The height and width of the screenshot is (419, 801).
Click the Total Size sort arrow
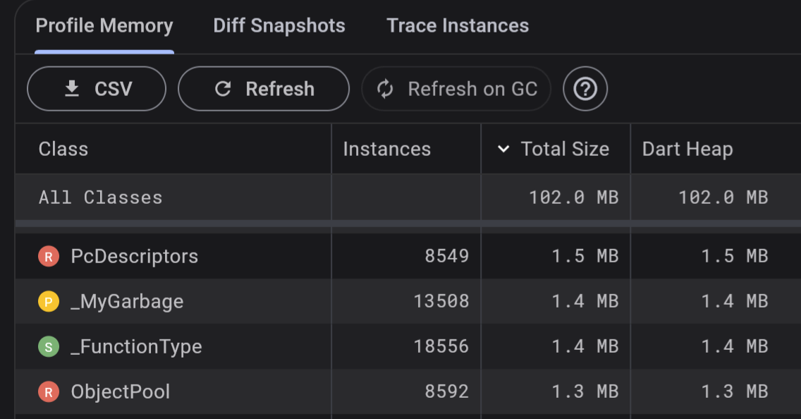503,149
